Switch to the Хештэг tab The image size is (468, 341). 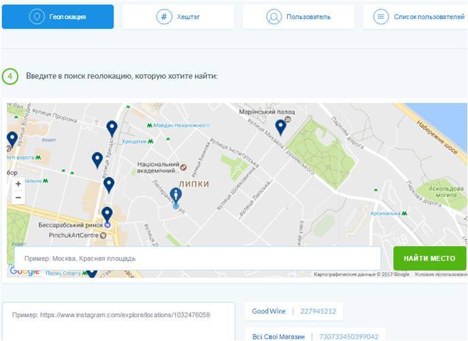point(178,16)
